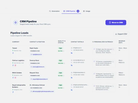The height and width of the screenshot is (103, 138).
Task: Open email link athmanya@royalindraprastha.com
Action: pyautogui.click(x=42, y=91)
